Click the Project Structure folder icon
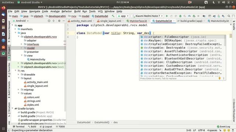The image size is (236, 132). [204, 16]
